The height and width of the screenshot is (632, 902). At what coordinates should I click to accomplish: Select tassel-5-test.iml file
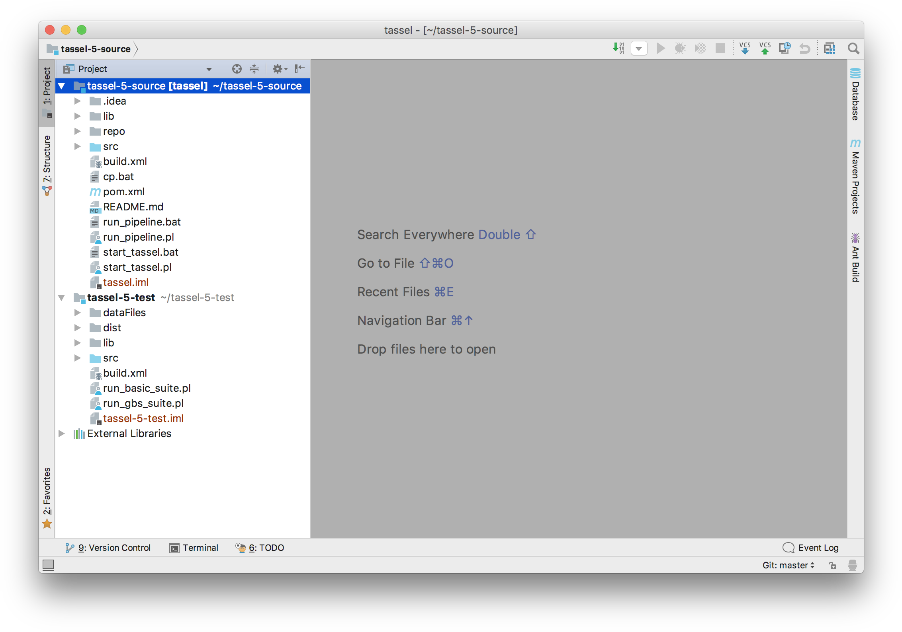point(143,418)
